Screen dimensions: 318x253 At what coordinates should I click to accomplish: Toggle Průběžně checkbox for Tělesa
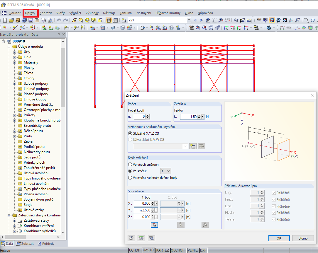pyautogui.click(x=274, y=219)
